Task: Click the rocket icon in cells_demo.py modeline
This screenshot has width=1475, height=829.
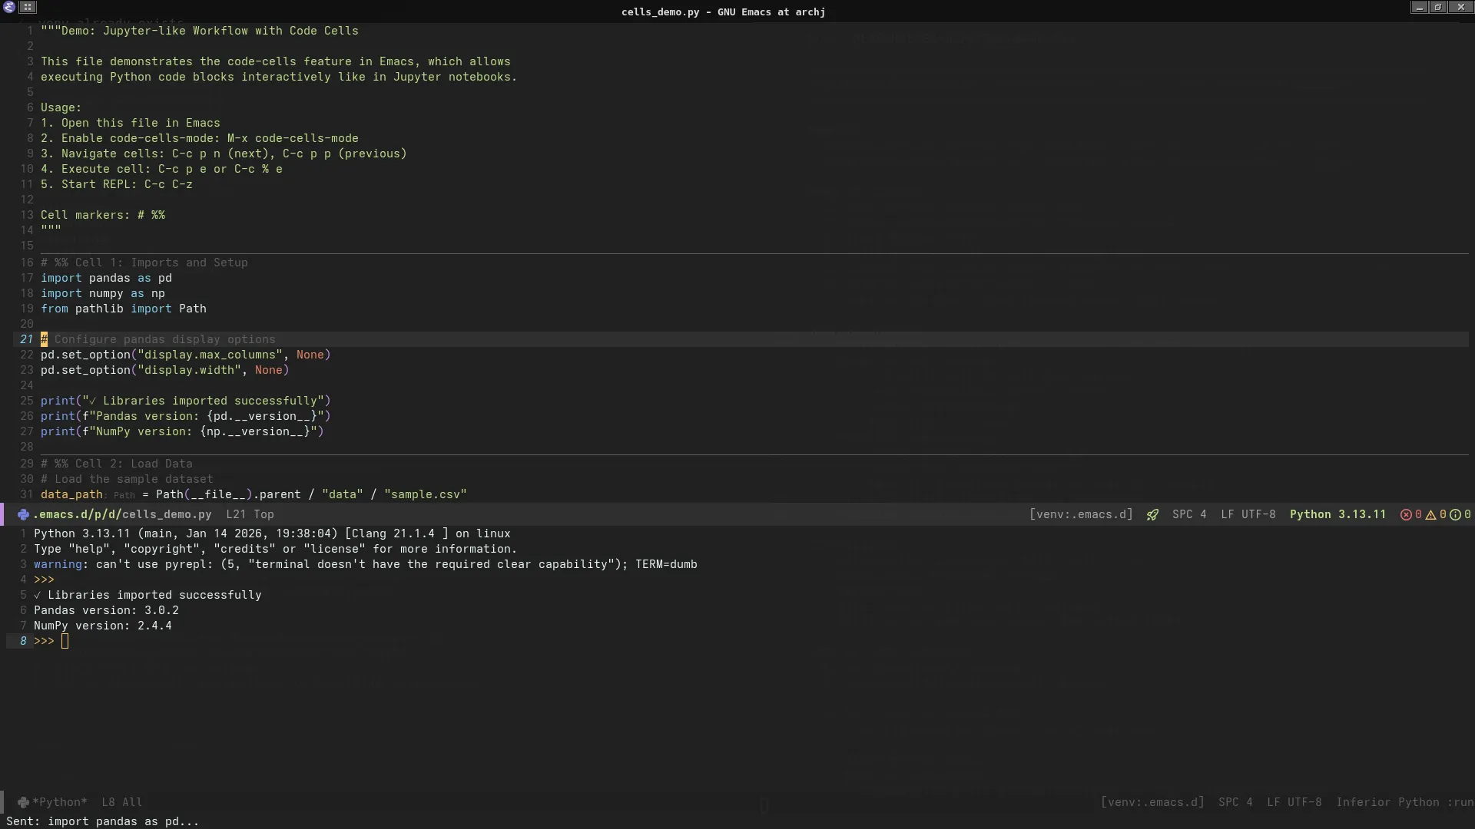Action: [1152, 514]
